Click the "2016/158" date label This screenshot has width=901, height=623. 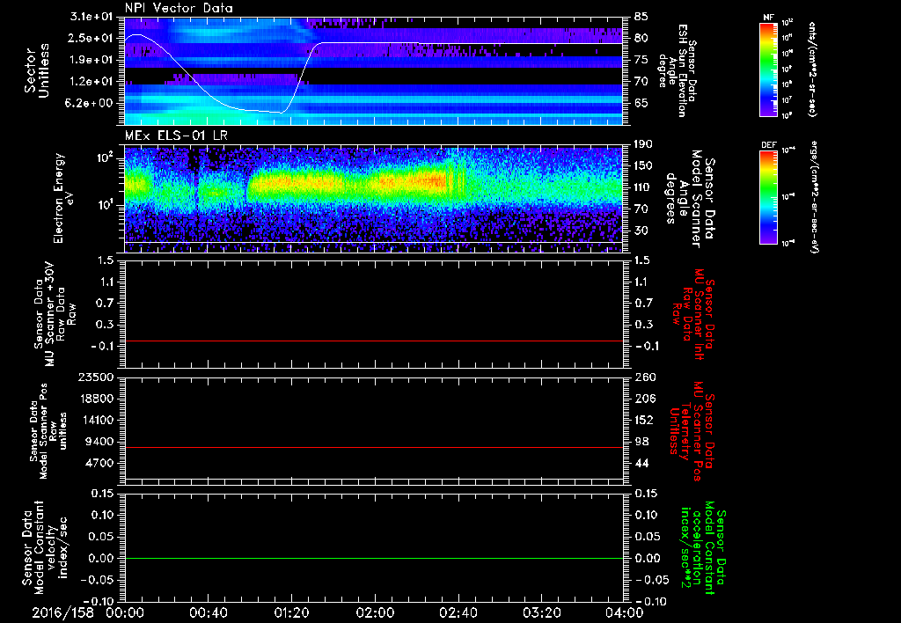point(62,612)
